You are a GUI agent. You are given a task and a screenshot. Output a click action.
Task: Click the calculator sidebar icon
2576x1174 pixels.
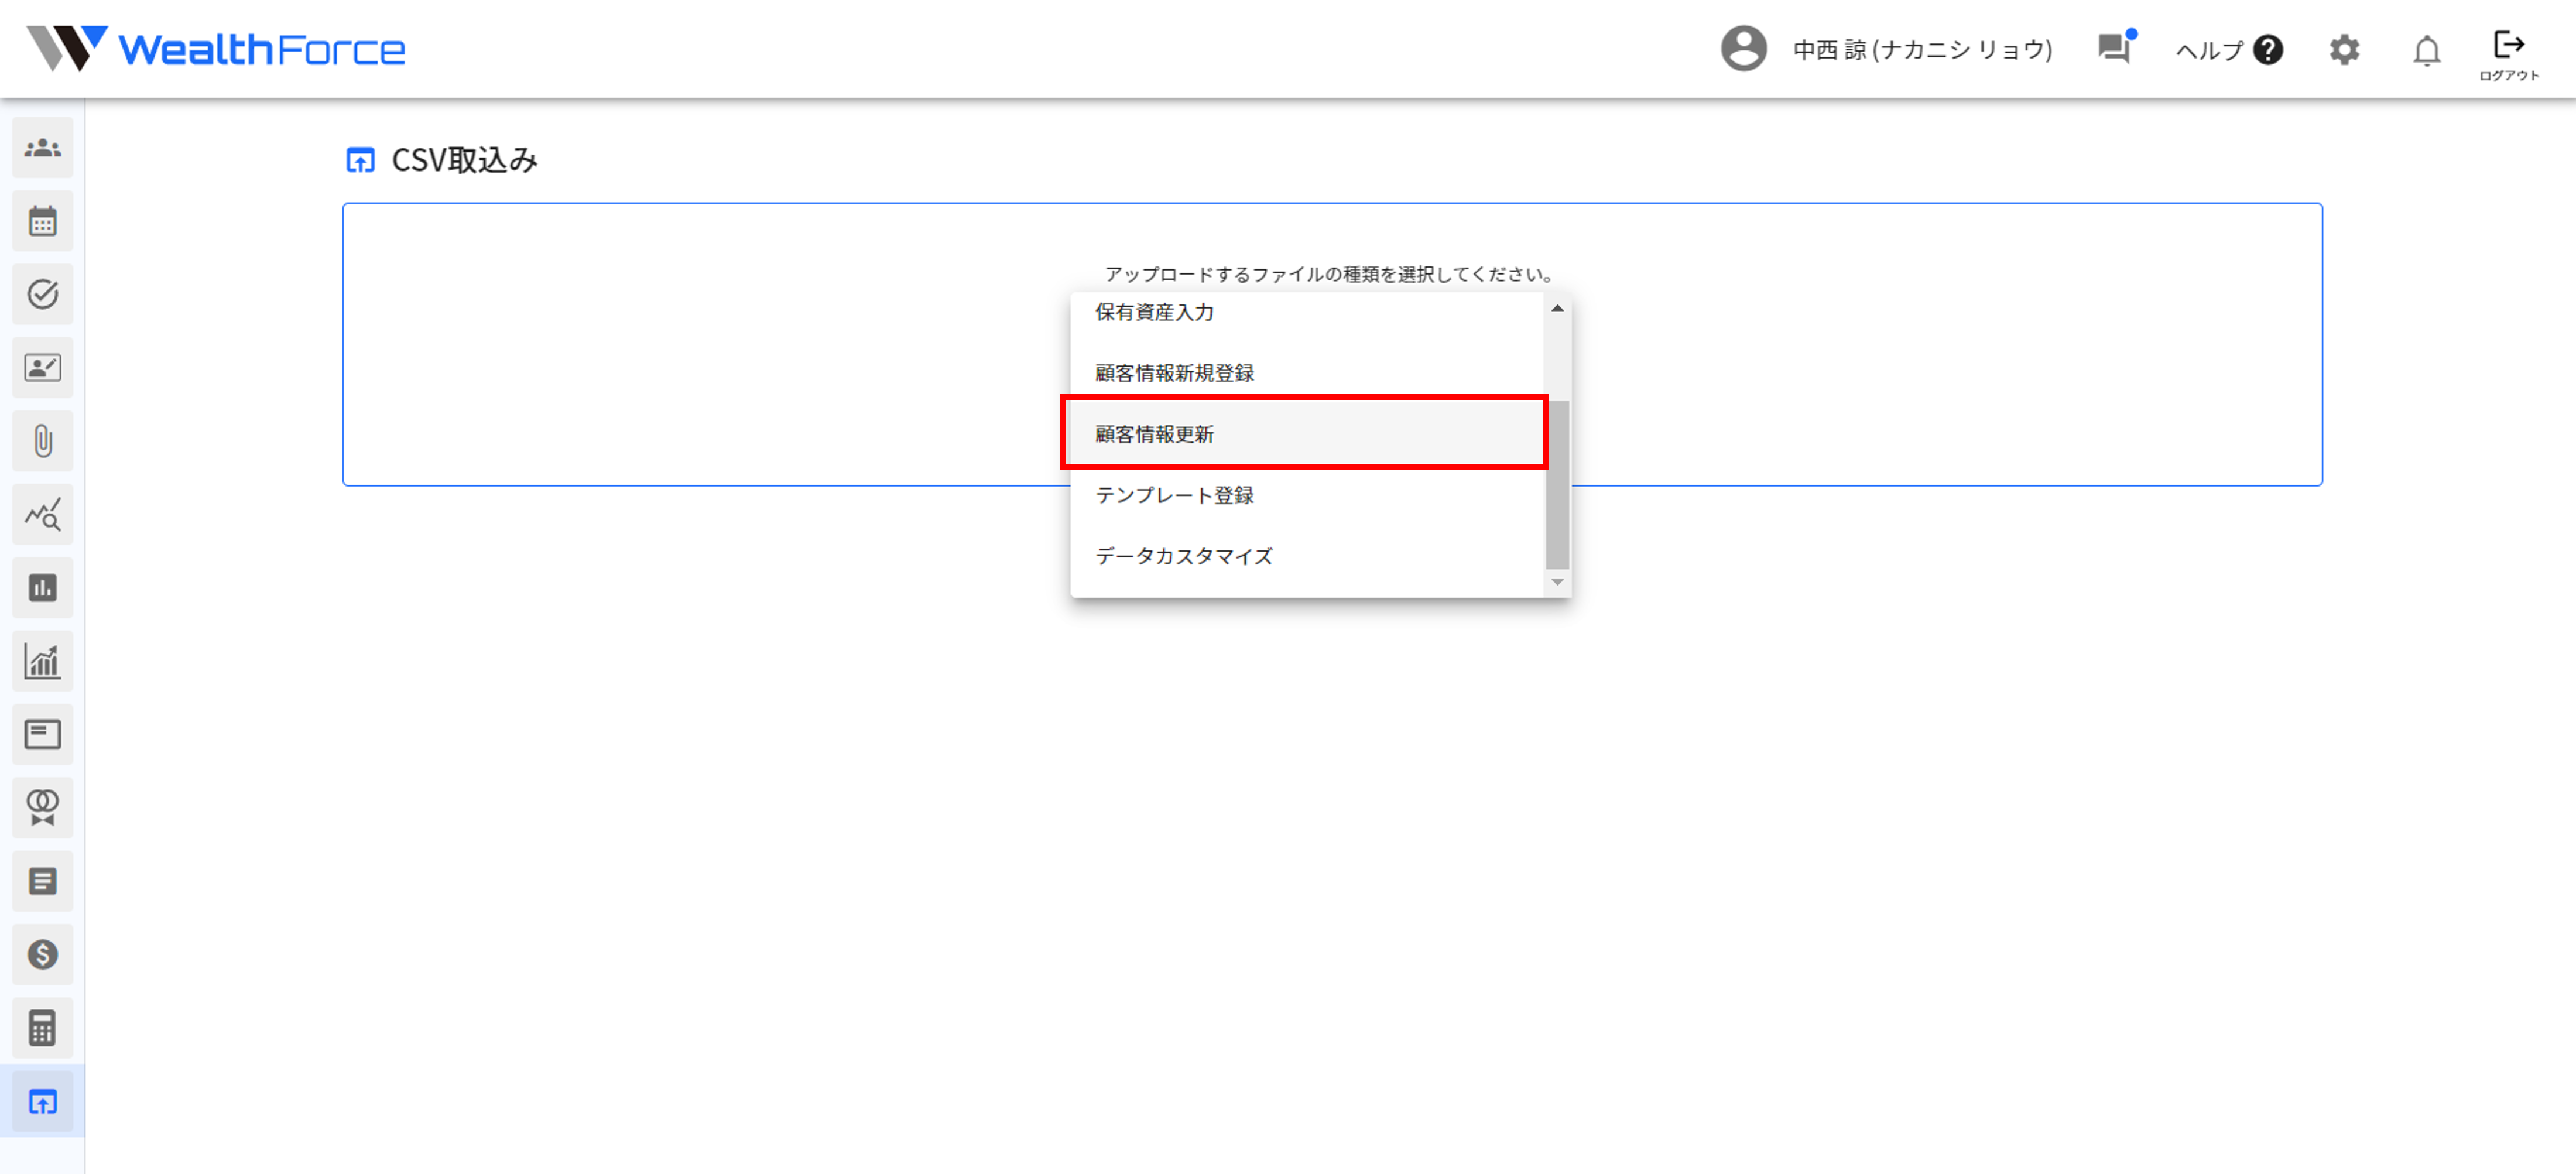[42, 1028]
